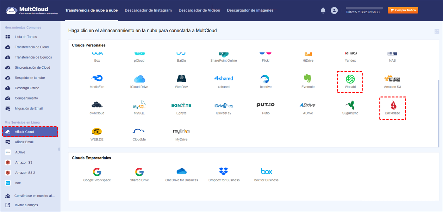Select the Evernote cloud icon

[308, 78]
